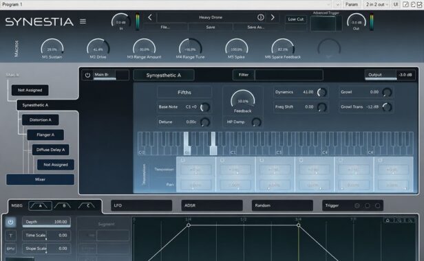
Task: Click the Base Note small knob
Action: [x=204, y=107]
